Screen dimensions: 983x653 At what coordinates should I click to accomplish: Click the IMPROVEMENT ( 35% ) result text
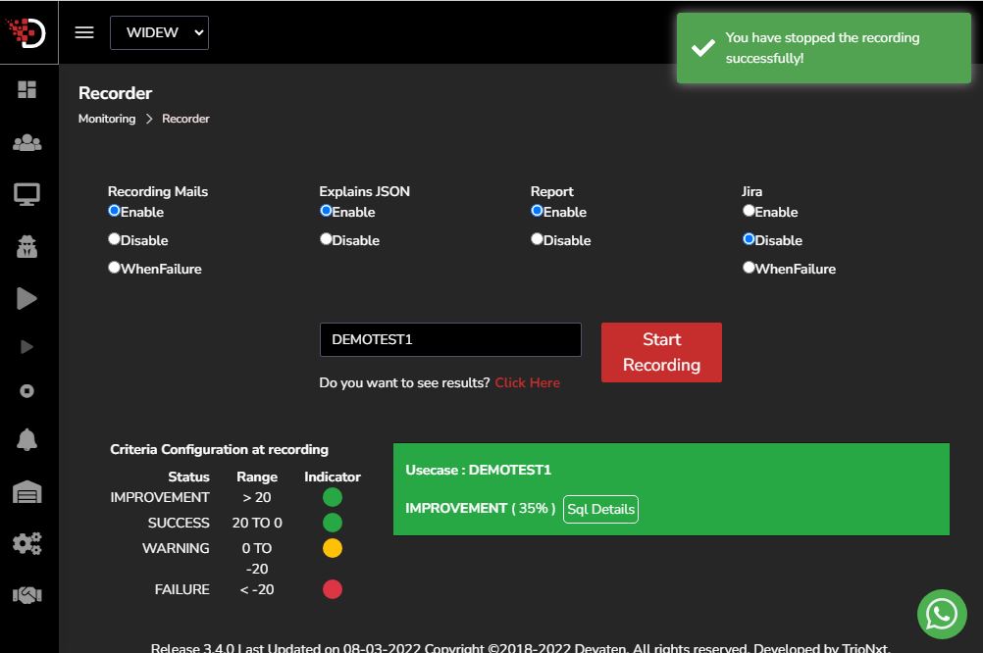480,508
